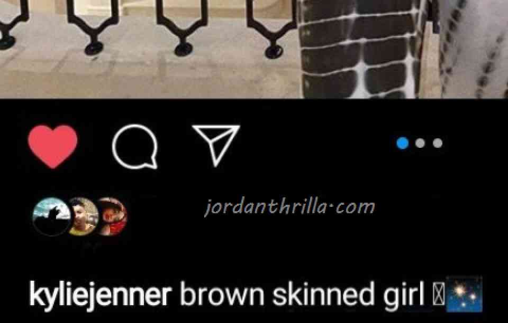
Task: Tap the paper plane share icon
Action: pos(216,145)
